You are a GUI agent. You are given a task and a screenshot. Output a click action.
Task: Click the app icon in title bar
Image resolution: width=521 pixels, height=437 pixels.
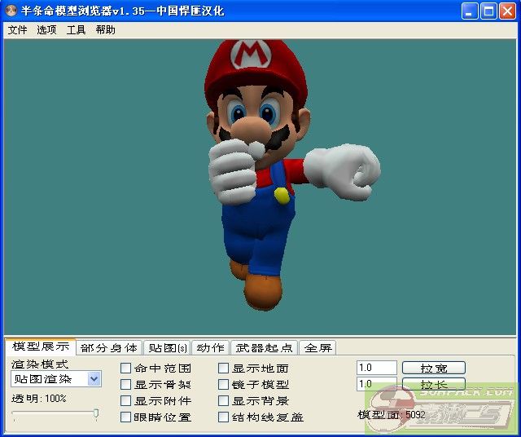[11, 11]
